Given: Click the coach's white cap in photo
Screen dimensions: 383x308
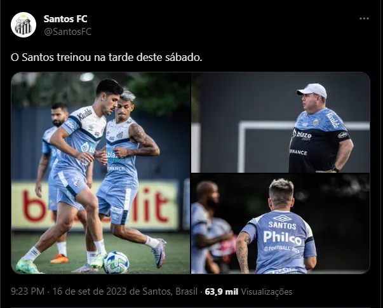Looking at the screenshot, I should pos(312,90).
